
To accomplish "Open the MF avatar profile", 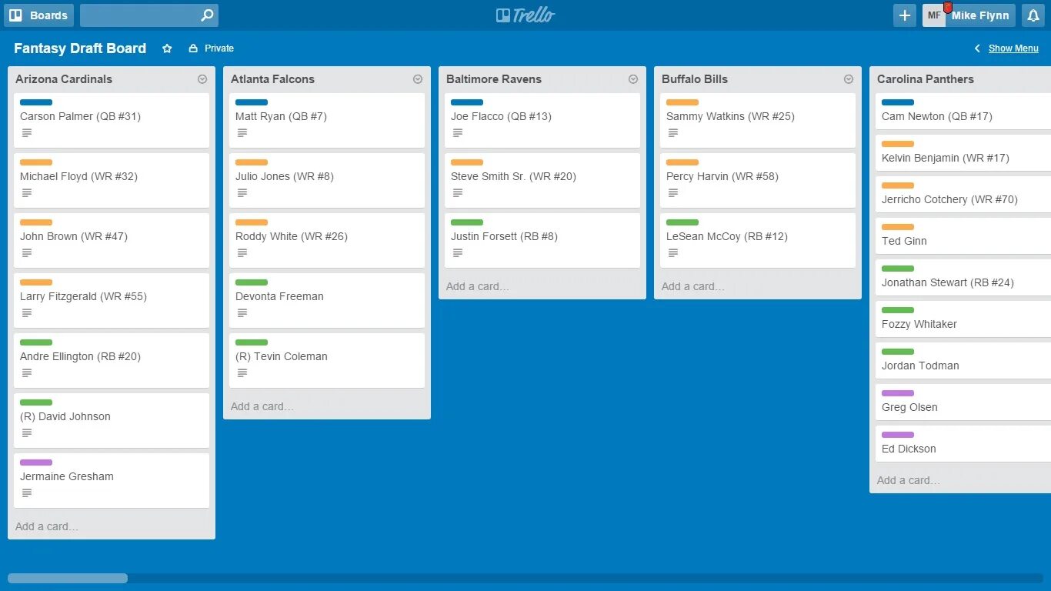I will 934,15.
